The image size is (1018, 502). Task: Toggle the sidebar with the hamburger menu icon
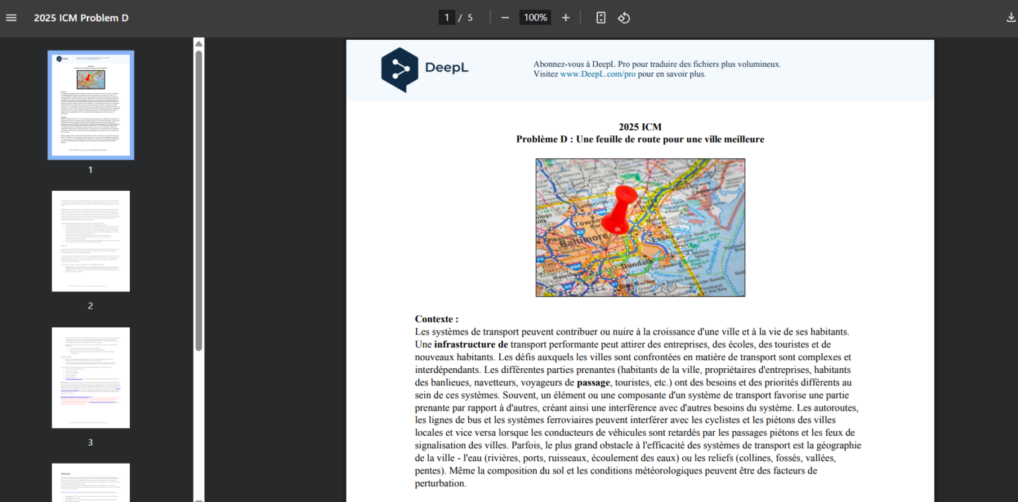click(11, 18)
